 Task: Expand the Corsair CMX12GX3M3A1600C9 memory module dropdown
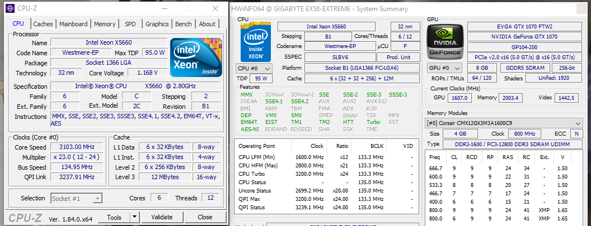[504, 123]
